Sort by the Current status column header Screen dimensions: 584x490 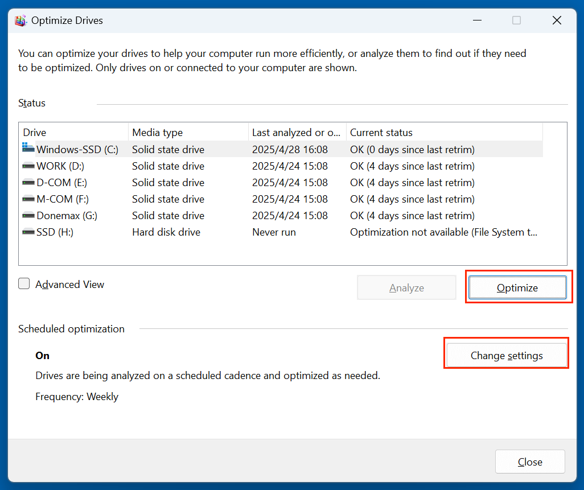pos(398,132)
